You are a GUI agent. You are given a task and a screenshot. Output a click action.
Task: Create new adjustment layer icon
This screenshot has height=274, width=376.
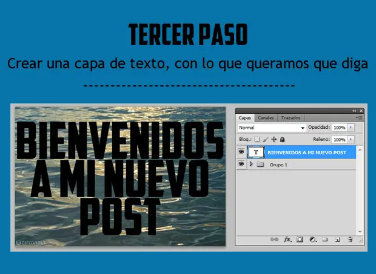[x=313, y=240]
